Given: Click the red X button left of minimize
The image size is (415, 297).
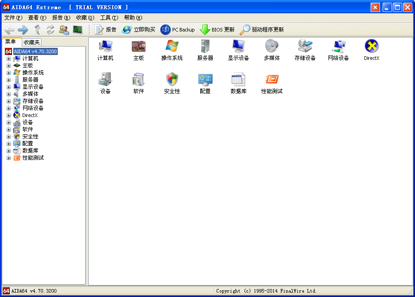Looking at the screenshot, I should [x=375, y=8].
